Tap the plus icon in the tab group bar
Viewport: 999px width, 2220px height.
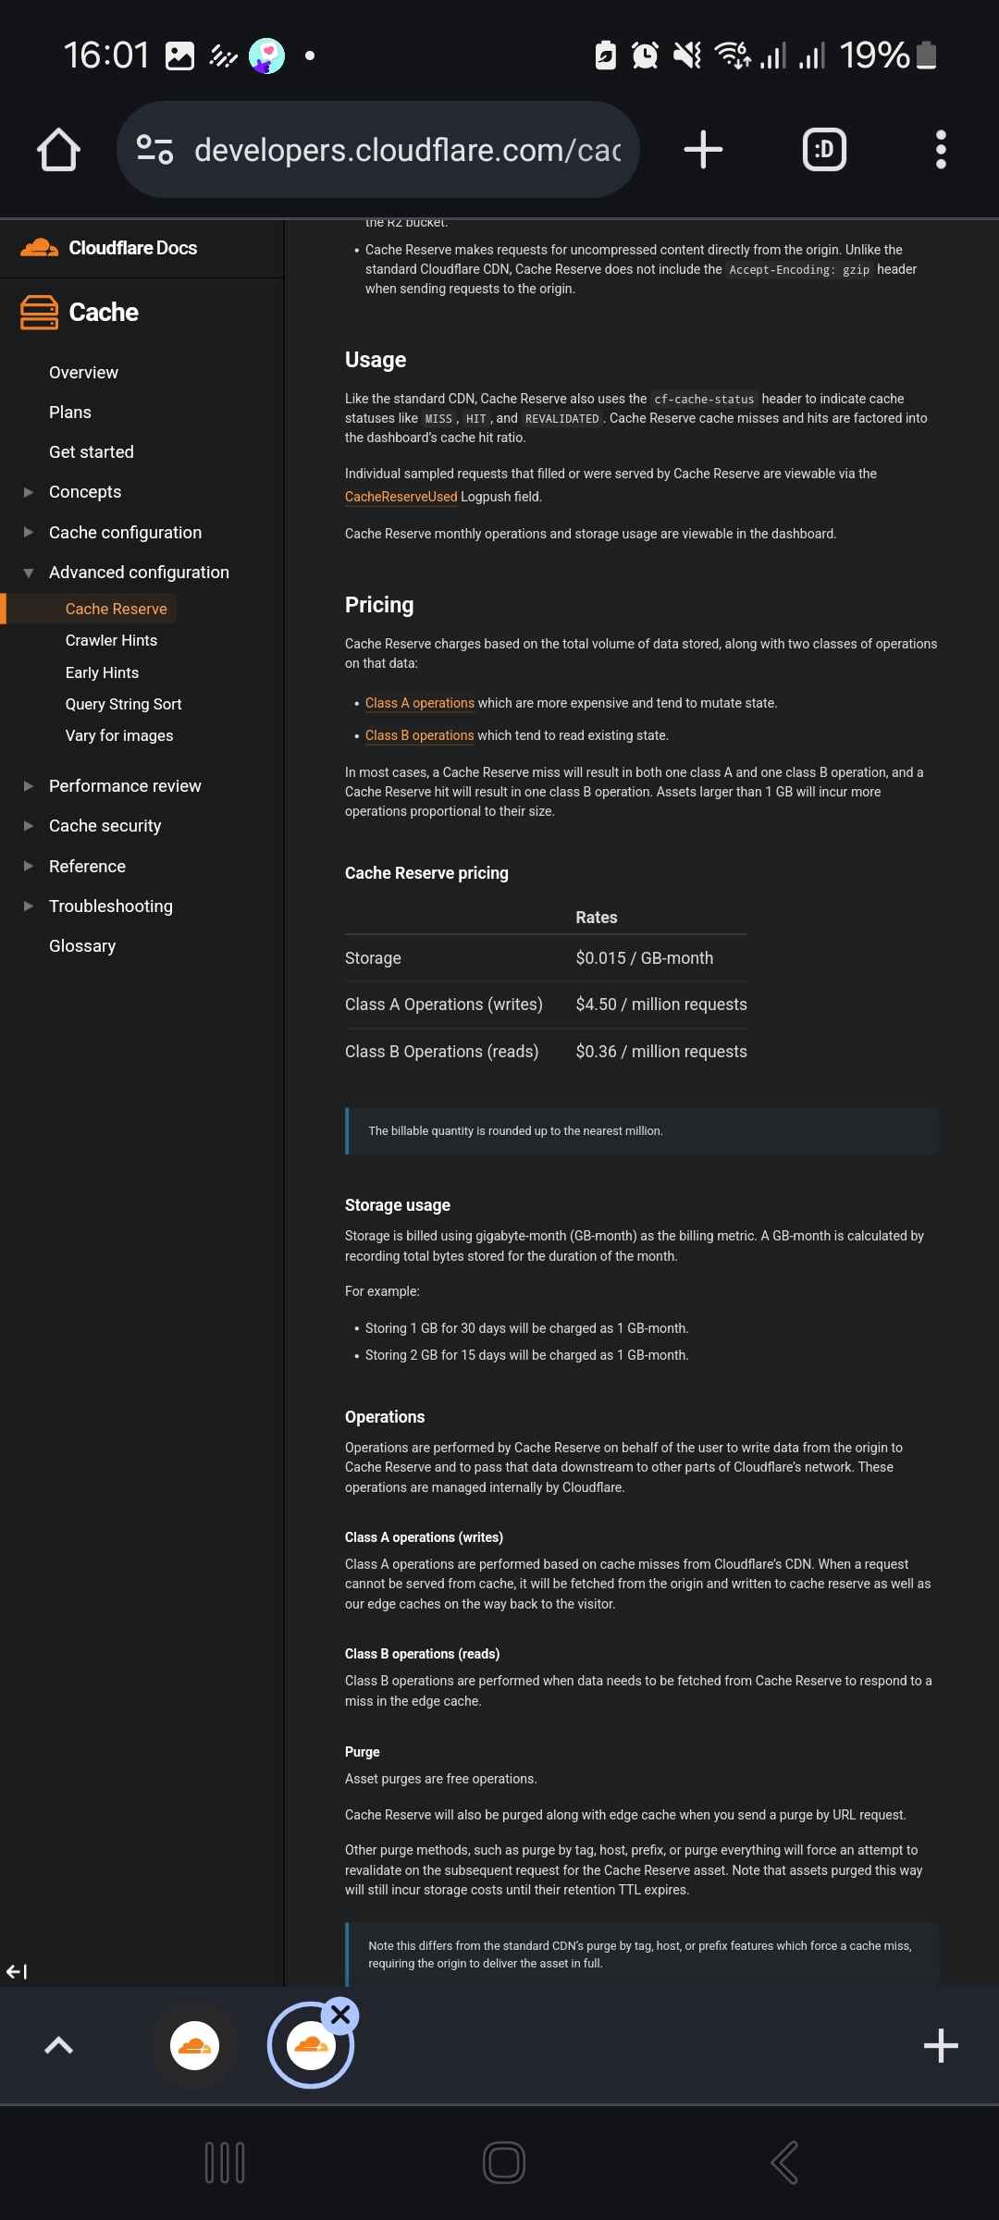941,2046
